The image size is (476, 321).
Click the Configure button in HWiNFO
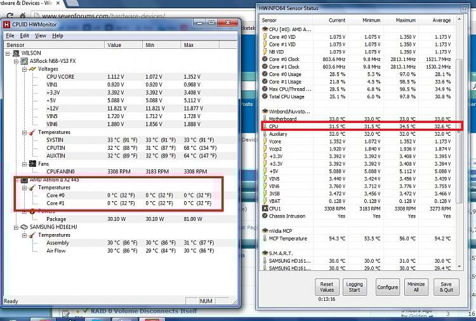point(387,287)
